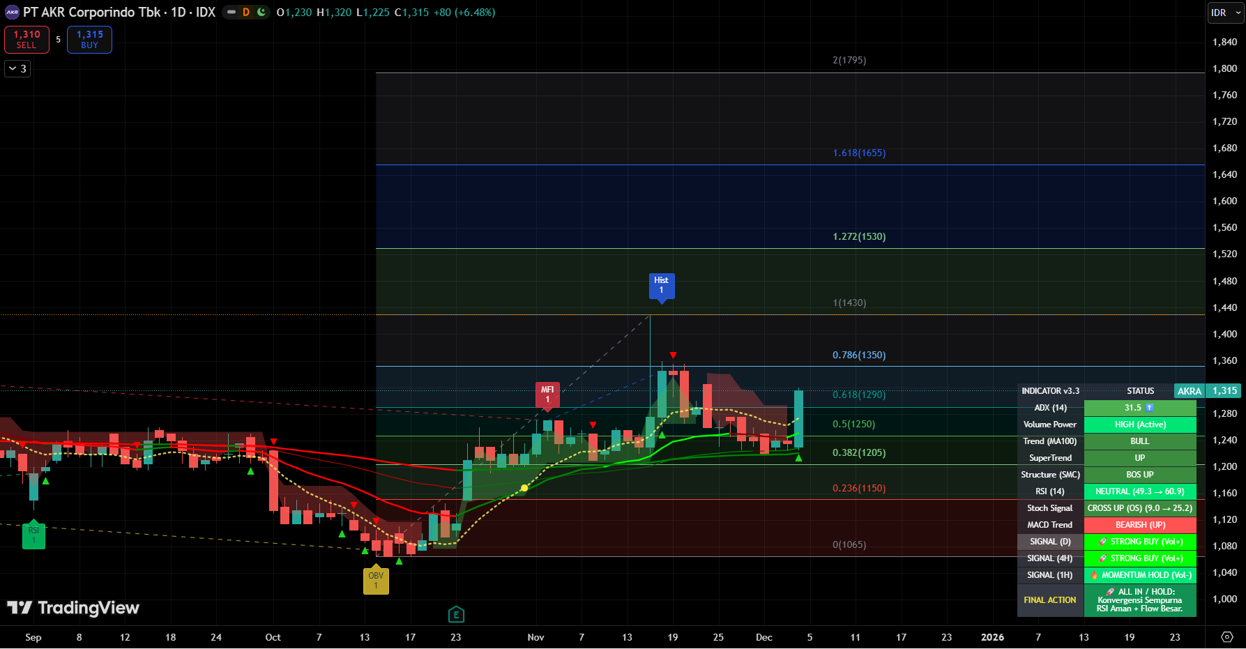Click the STRONG BUY cell for SIGNAL (4H)
The height and width of the screenshot is (649, 1246).
[x=1140, y=558]
